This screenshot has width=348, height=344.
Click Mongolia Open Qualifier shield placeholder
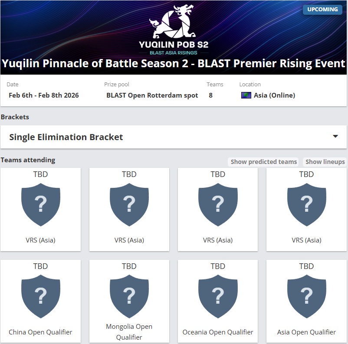coord(129,296)
